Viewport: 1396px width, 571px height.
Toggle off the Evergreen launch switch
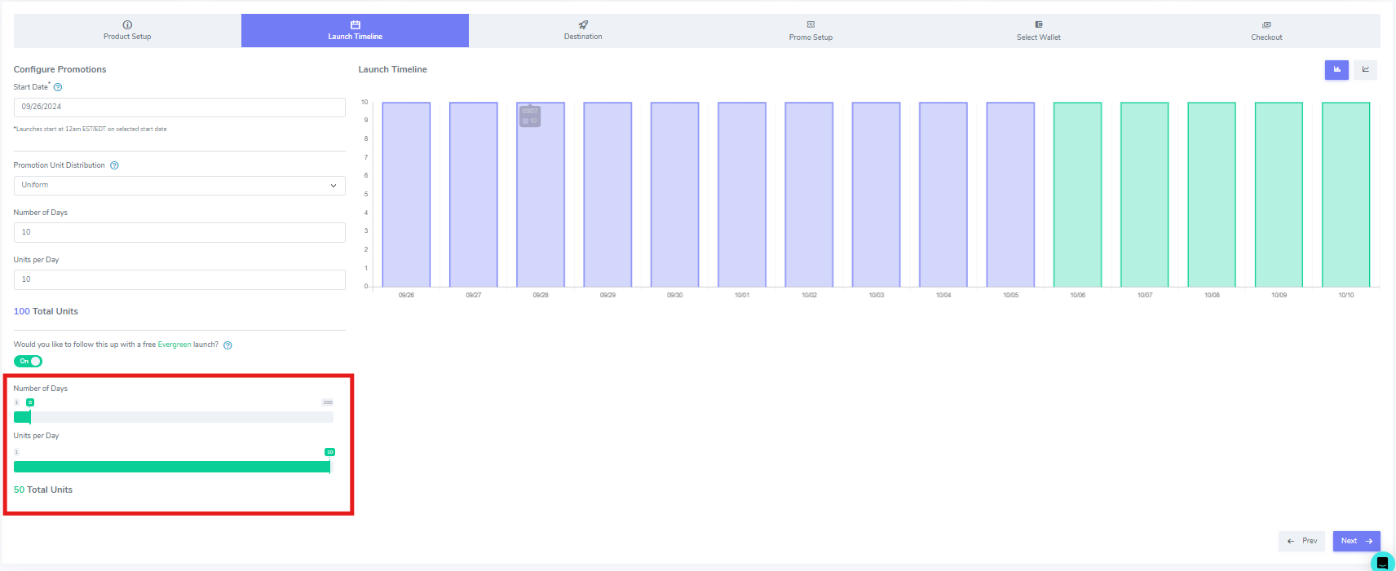[28, 362]
